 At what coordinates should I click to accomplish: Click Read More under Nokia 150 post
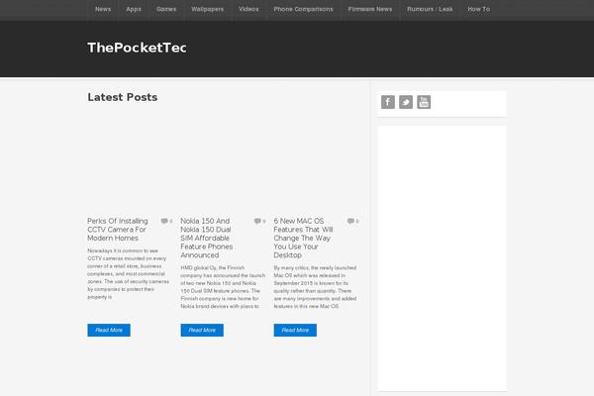(202, 330)
